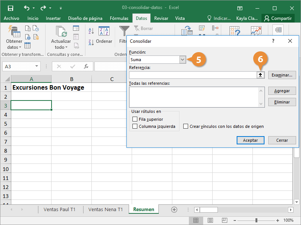Click vertical scrollbar down arrow
This screenshot has height=225, width=301.
pos(296,202)
